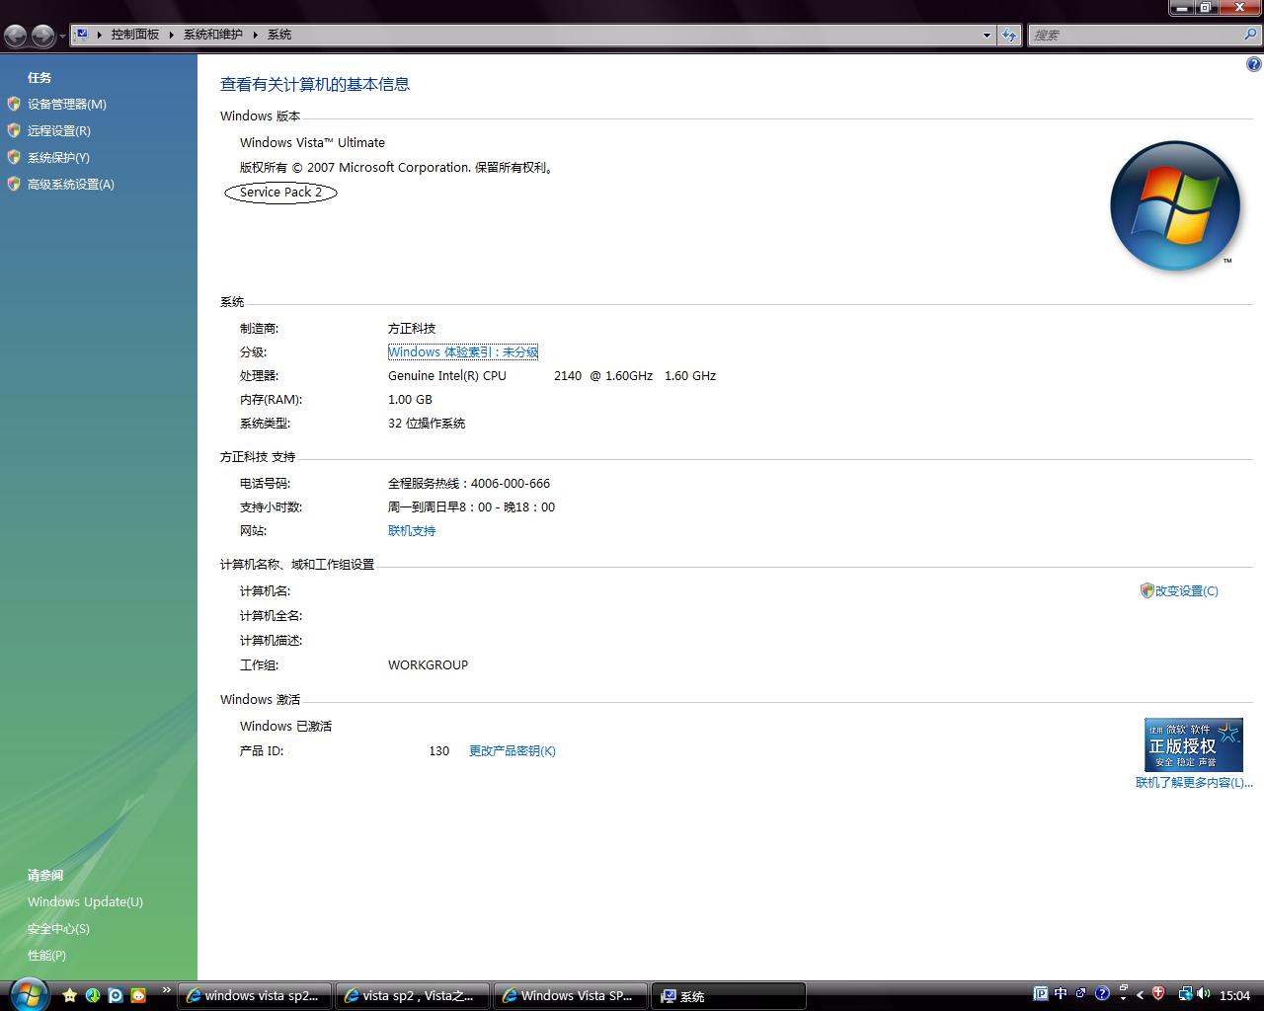The width and height of the screenshot is (1264, 1011).
Task: Click the orange face quick launch icon
Action: click(138, 995)
